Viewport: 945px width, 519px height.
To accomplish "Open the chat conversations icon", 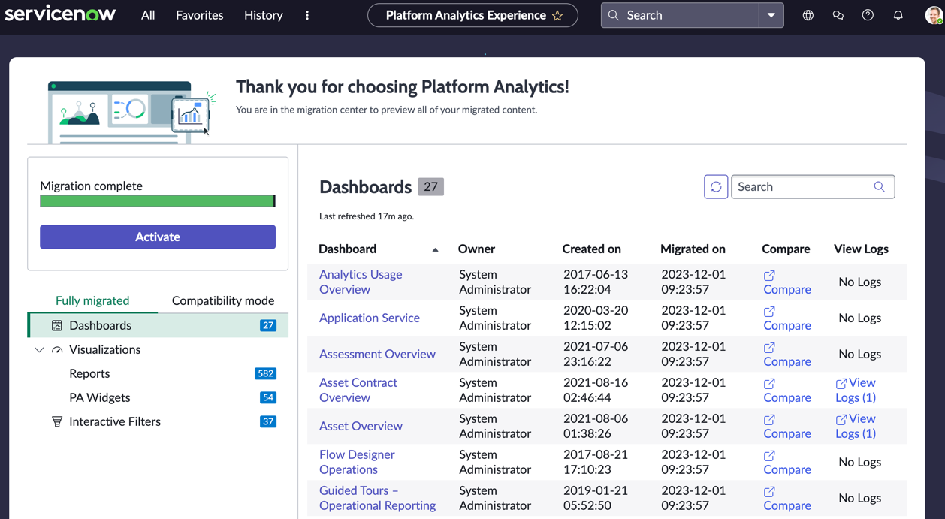I will point(838,15).
